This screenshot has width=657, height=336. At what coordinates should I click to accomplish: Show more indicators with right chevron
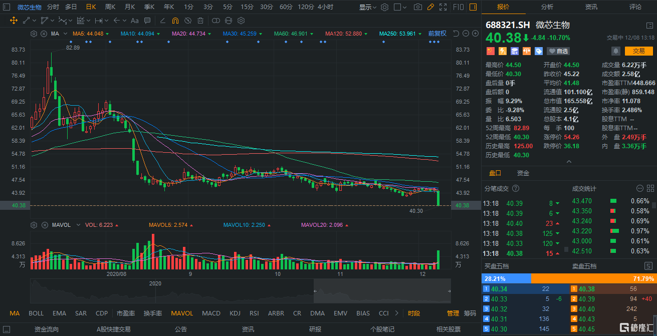[397, 313]
